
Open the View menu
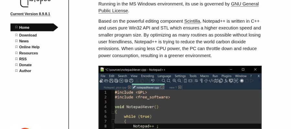[134, 76]
